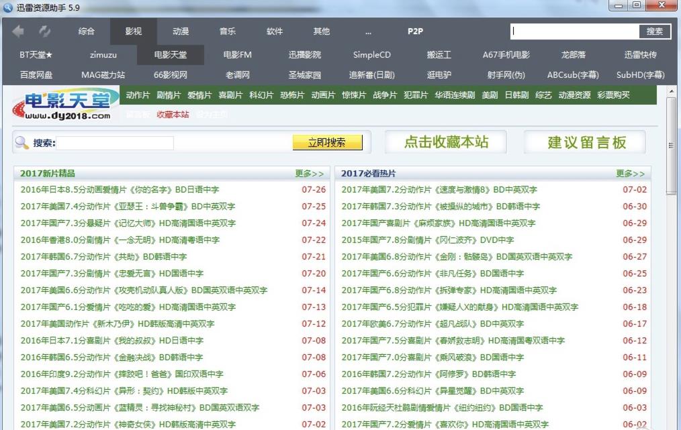Select the P2P category tab
Viewport: 681px width, 430px height.
coord(415,32)
